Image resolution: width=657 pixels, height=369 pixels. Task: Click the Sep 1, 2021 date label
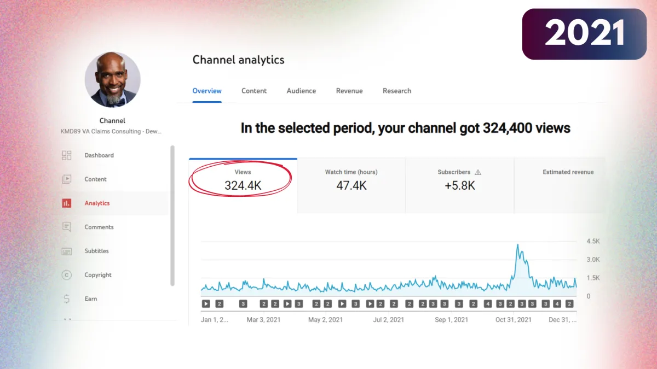click(x=452, y=320)
